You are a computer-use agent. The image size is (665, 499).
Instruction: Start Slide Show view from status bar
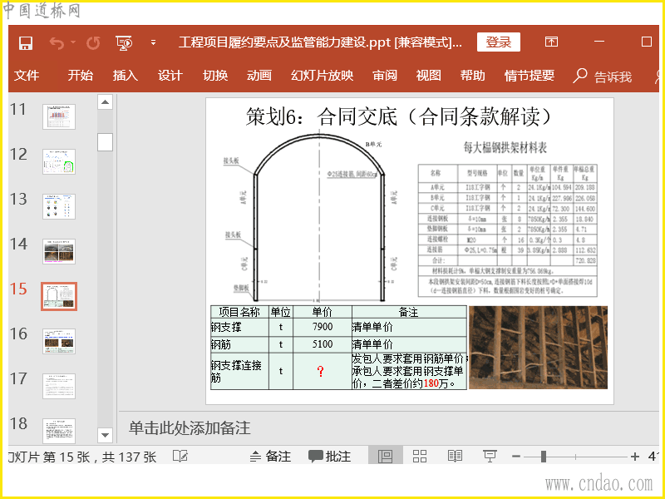pyautogui.click(x=490, y=457)
